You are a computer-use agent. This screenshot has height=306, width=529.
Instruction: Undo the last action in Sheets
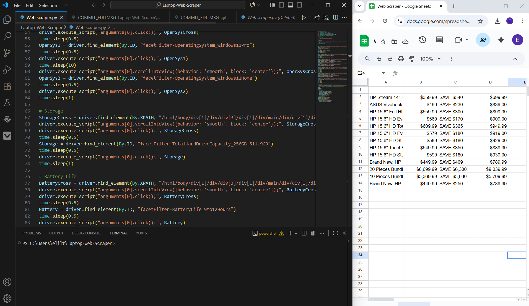[x=379, y=59]
